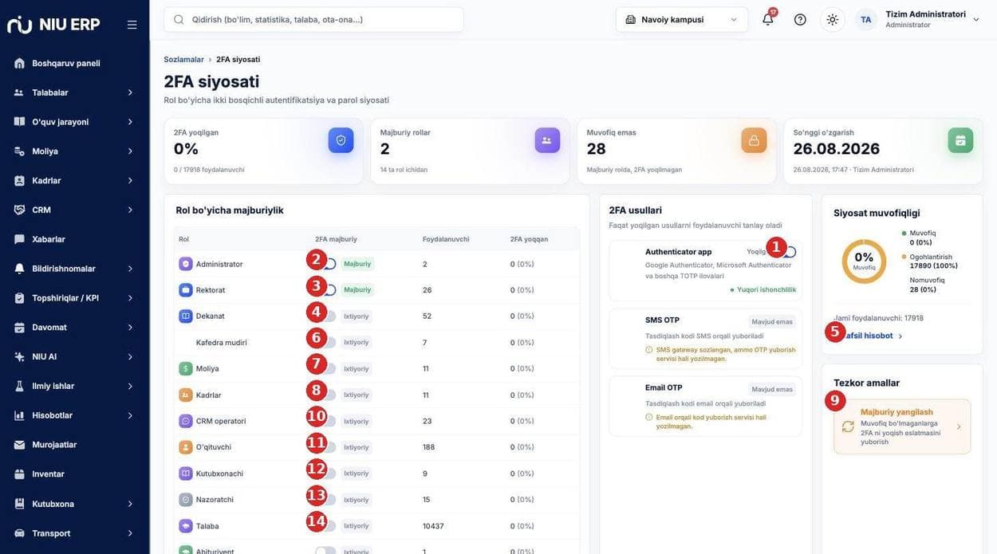Toggle the Authenticator app method switch

coord(786,252)
